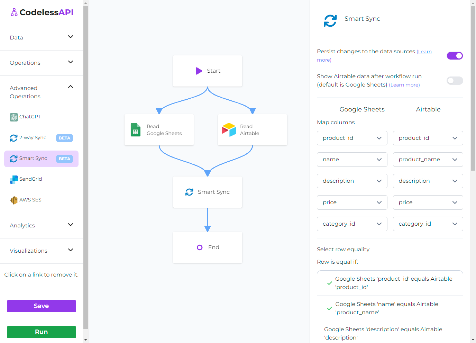Expand the Visualizations section

click(42, 251)
